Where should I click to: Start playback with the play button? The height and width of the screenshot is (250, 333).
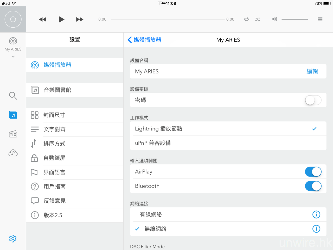[61, 19]
